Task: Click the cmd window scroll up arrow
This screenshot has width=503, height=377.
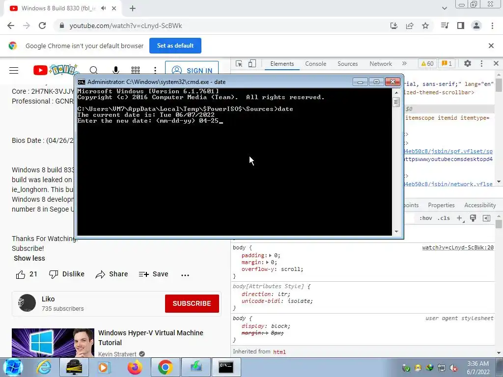Action: (x=396, y=92)
